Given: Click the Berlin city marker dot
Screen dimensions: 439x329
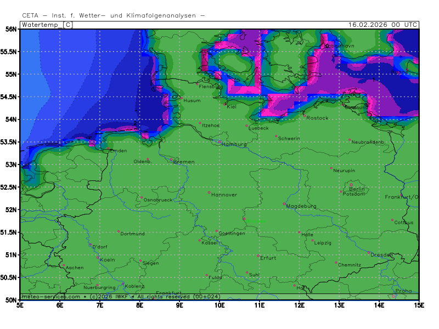Looking at the screenshot, I should pos(351,185).
